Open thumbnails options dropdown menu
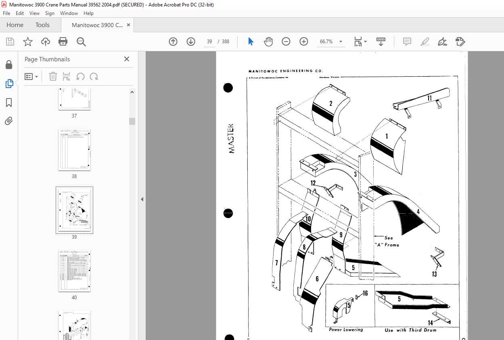Screen dimensions: 504x340 click(x=31, y=76)
